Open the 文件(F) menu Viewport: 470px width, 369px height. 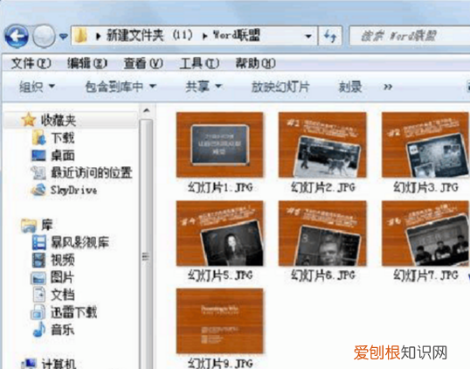[31, 63]
